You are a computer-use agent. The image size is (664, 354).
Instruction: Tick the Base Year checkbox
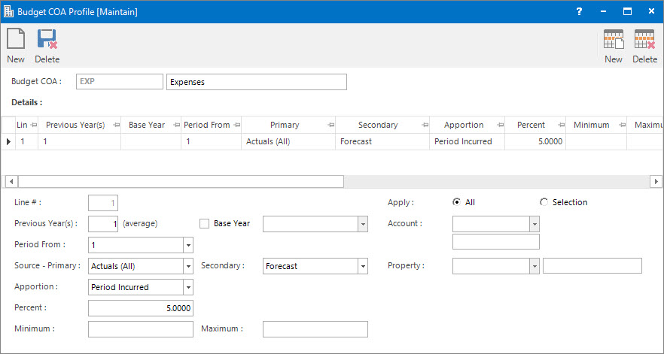(205, 224)
